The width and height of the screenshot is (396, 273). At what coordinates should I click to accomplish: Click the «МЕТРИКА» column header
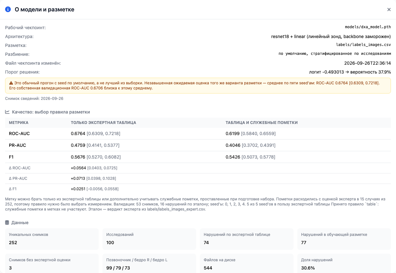[19, 123]
